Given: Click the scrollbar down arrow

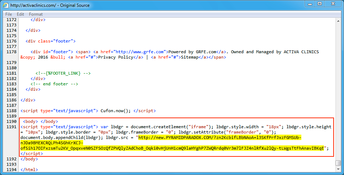Looking at the screenshot, I should 338,169.
